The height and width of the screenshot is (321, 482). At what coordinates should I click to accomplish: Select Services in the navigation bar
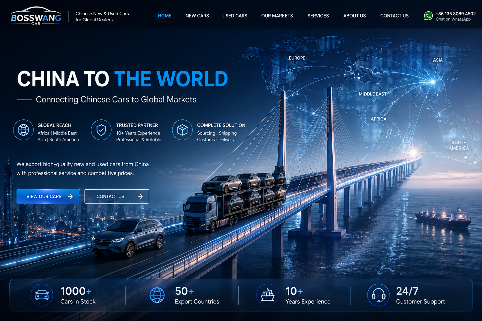click(x=318, y=16)
